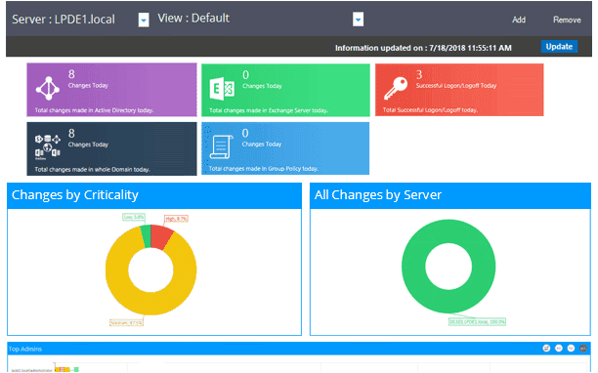The height and width of the screenshot is (373, 598).
Task: Click the red High segment of criticality donut
Action: click(x=161, y=237)
